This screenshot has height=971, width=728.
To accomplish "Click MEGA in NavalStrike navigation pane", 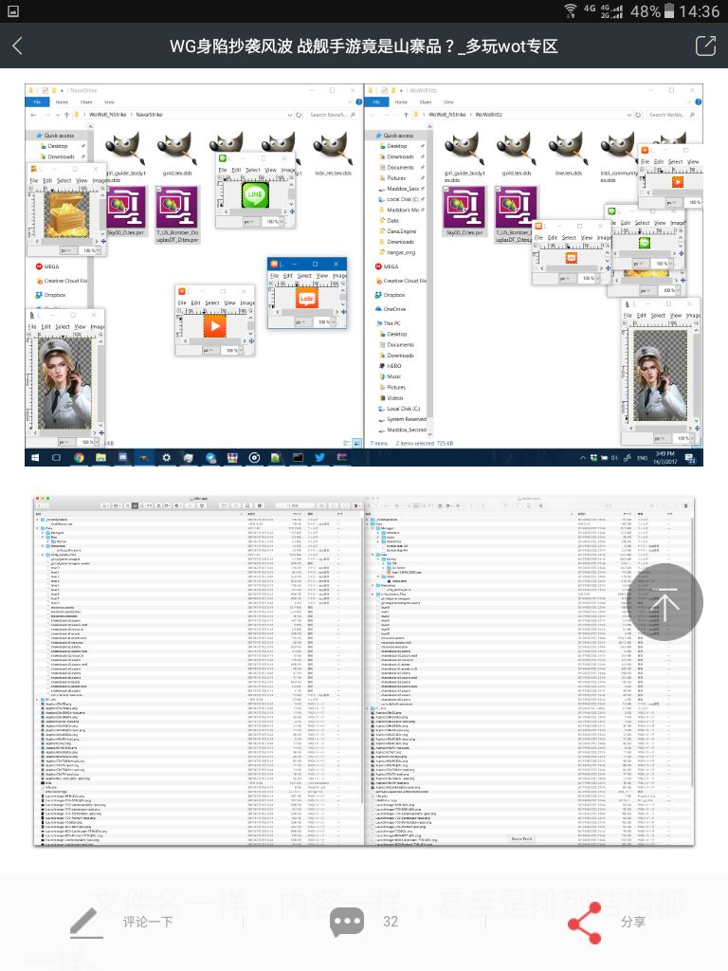I will click(47, 266).
